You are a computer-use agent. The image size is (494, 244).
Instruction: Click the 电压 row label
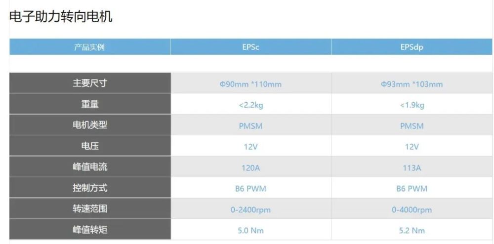click(90, 146)
